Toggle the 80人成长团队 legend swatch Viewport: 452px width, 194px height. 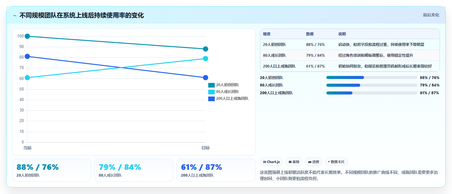pos(212,92)
